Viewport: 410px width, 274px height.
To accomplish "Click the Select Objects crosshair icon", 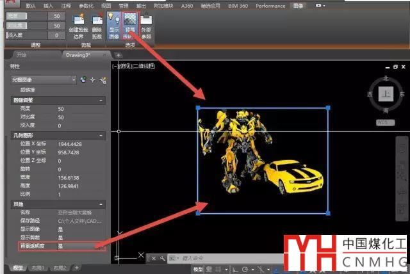I will (93, 79).
